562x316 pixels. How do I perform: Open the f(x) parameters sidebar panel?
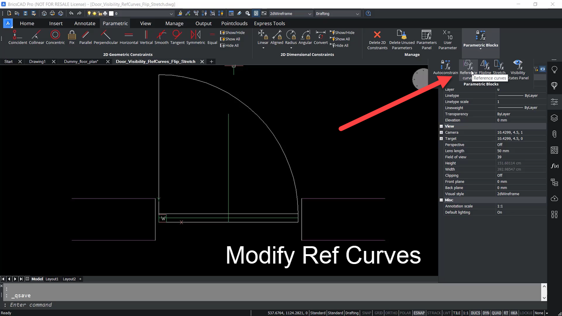555,166
